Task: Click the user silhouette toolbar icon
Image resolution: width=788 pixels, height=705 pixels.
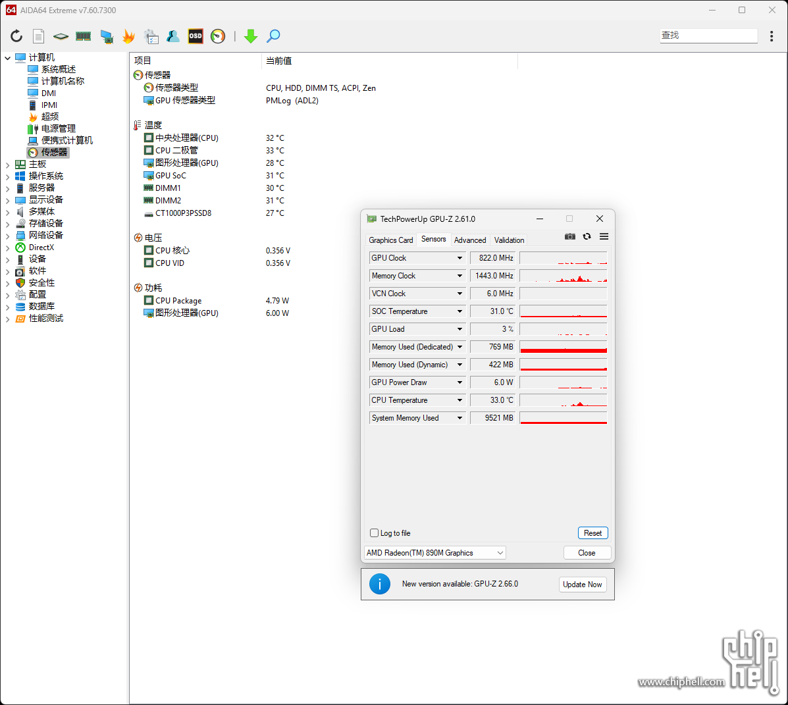Action: pos(173,36)
